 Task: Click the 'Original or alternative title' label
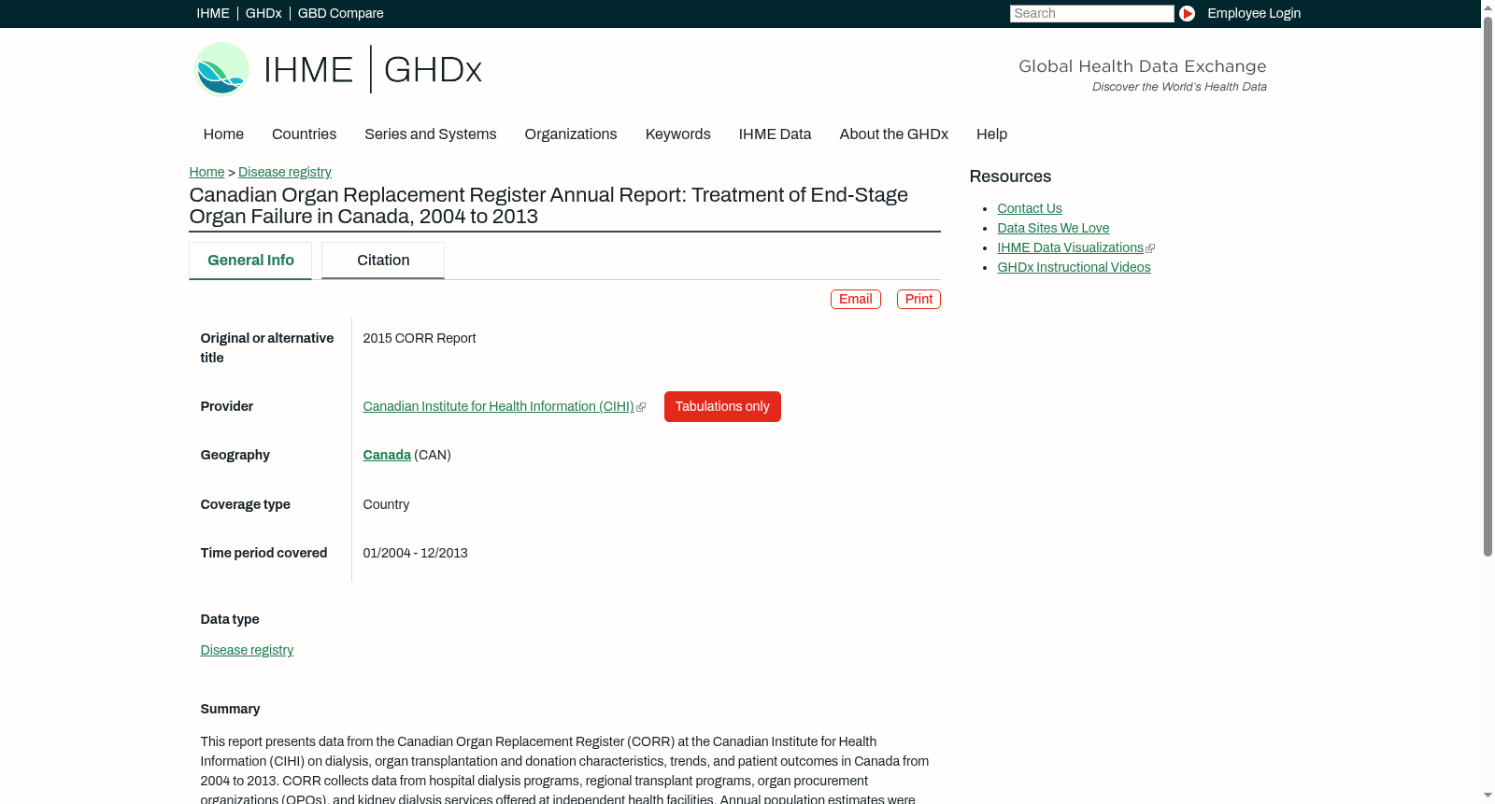[267, 347]
